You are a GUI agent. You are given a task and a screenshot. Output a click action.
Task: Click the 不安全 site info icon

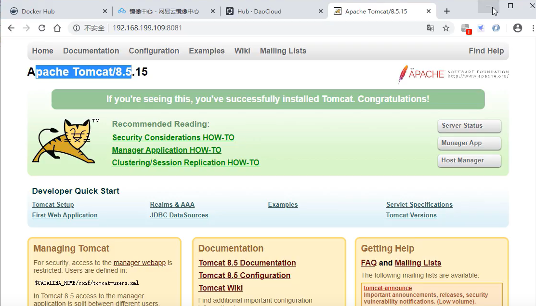tap(77, 28)
